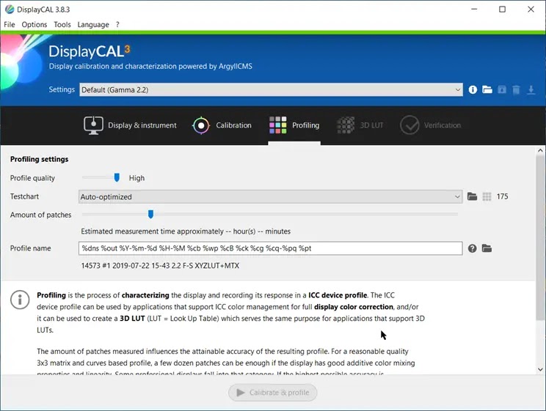Click the info circle icon beside Profiling description
This screenshot has height=411, width=546.
click(x=20, y=300)
